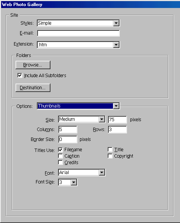Click the Border Size input field
This screenshot has height=223, width=180.
click(68, 139)
